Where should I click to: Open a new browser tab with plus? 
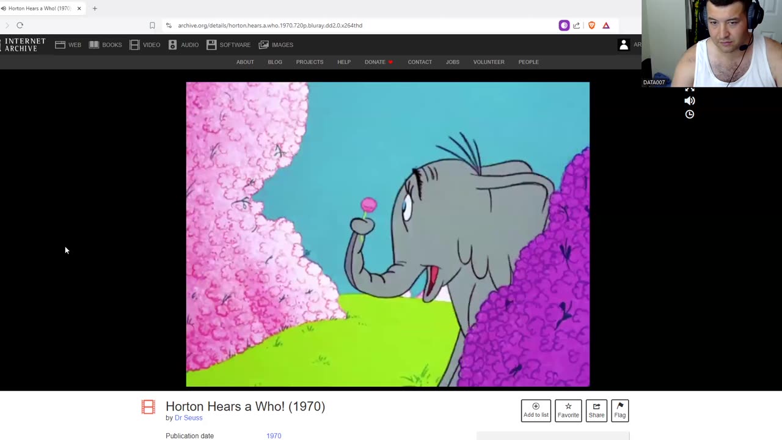pos(95,9)
